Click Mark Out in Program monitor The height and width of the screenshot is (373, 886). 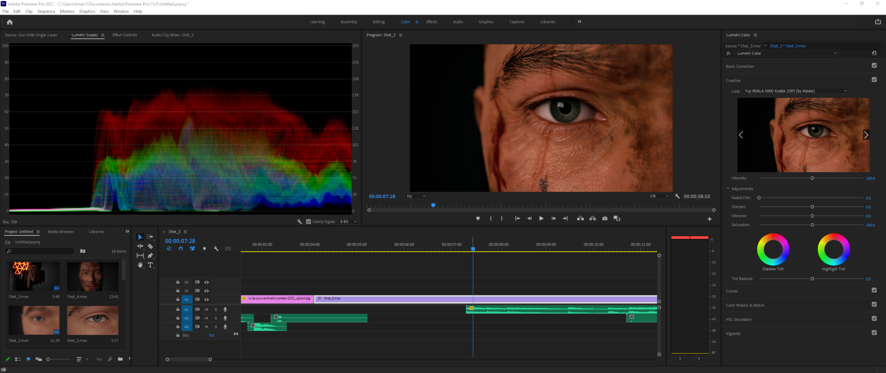click(501, 219)
